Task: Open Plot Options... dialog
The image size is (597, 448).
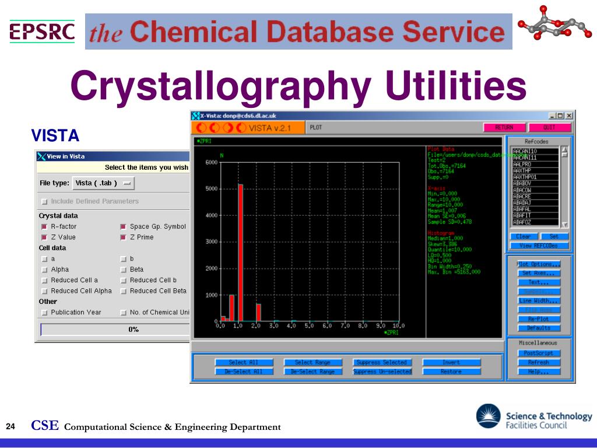Action: coord(539,264)
